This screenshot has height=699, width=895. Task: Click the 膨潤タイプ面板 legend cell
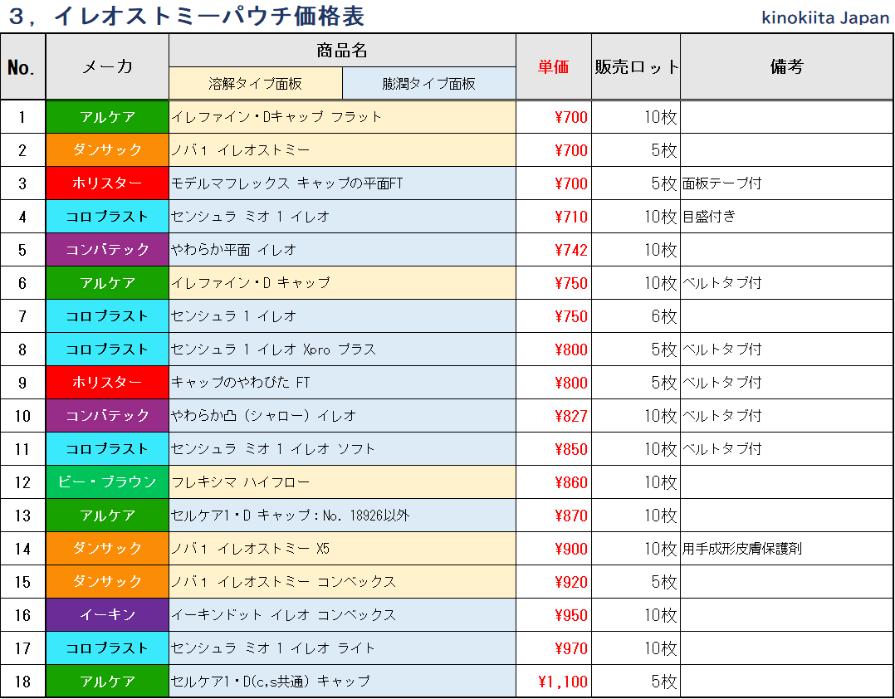pyautogui.click(x=429, y=83)
